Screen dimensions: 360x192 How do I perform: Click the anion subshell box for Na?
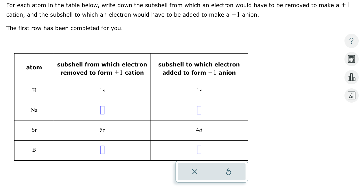[x=199, y=110]
